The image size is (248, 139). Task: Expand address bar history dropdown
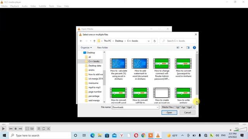(x=148, y=41)
